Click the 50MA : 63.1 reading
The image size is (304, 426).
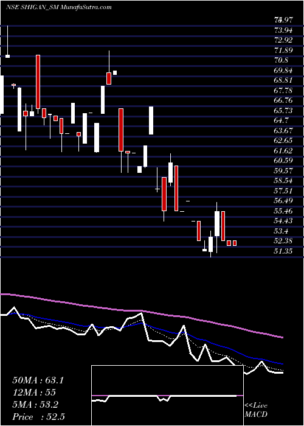pyautogui.click(x=38, y=380)
